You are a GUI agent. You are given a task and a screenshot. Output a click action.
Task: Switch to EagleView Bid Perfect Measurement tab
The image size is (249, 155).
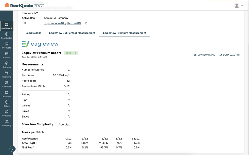click(x=72, y=33)
